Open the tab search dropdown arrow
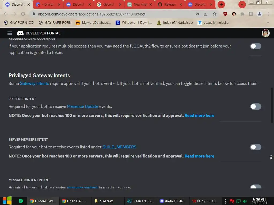 [242, 5]
